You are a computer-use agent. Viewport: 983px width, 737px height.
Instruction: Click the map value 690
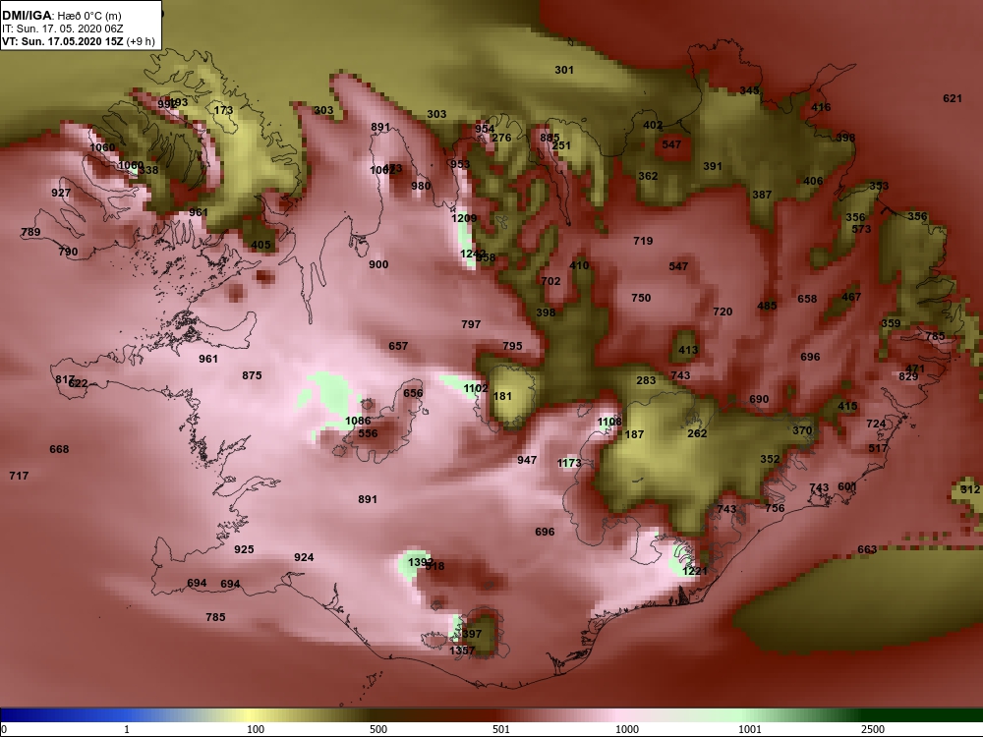759,399
